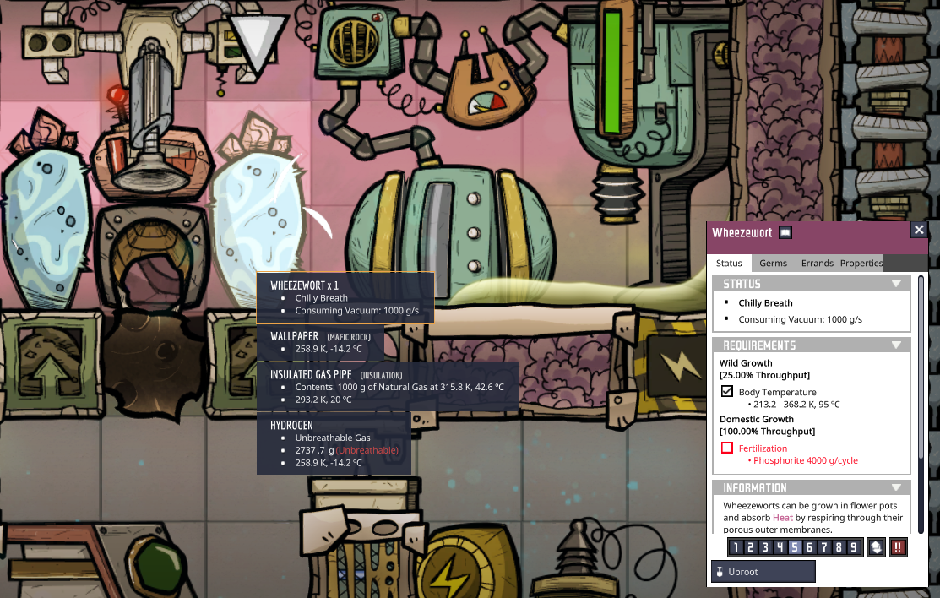940x598 pixels.
Task: Set priority to 2
Action: click(751, 547)
